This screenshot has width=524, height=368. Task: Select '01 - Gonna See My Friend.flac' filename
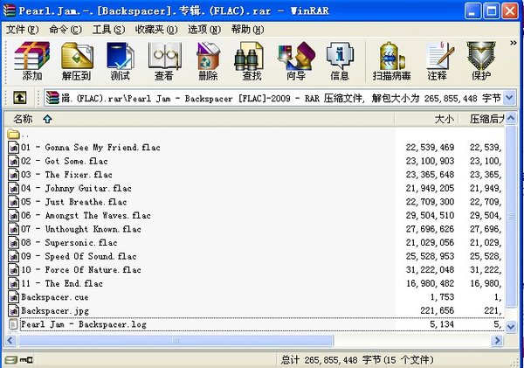[x=91, y=147]
